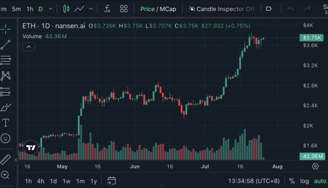The image size is (328, 188).
Task: Toggle percent scale mode
Action: point(292,181)
